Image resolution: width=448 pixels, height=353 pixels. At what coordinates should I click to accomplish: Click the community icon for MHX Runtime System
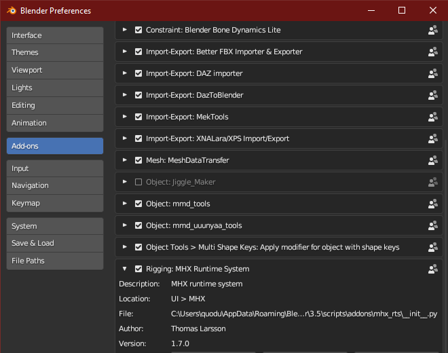[x=432, y=269]
